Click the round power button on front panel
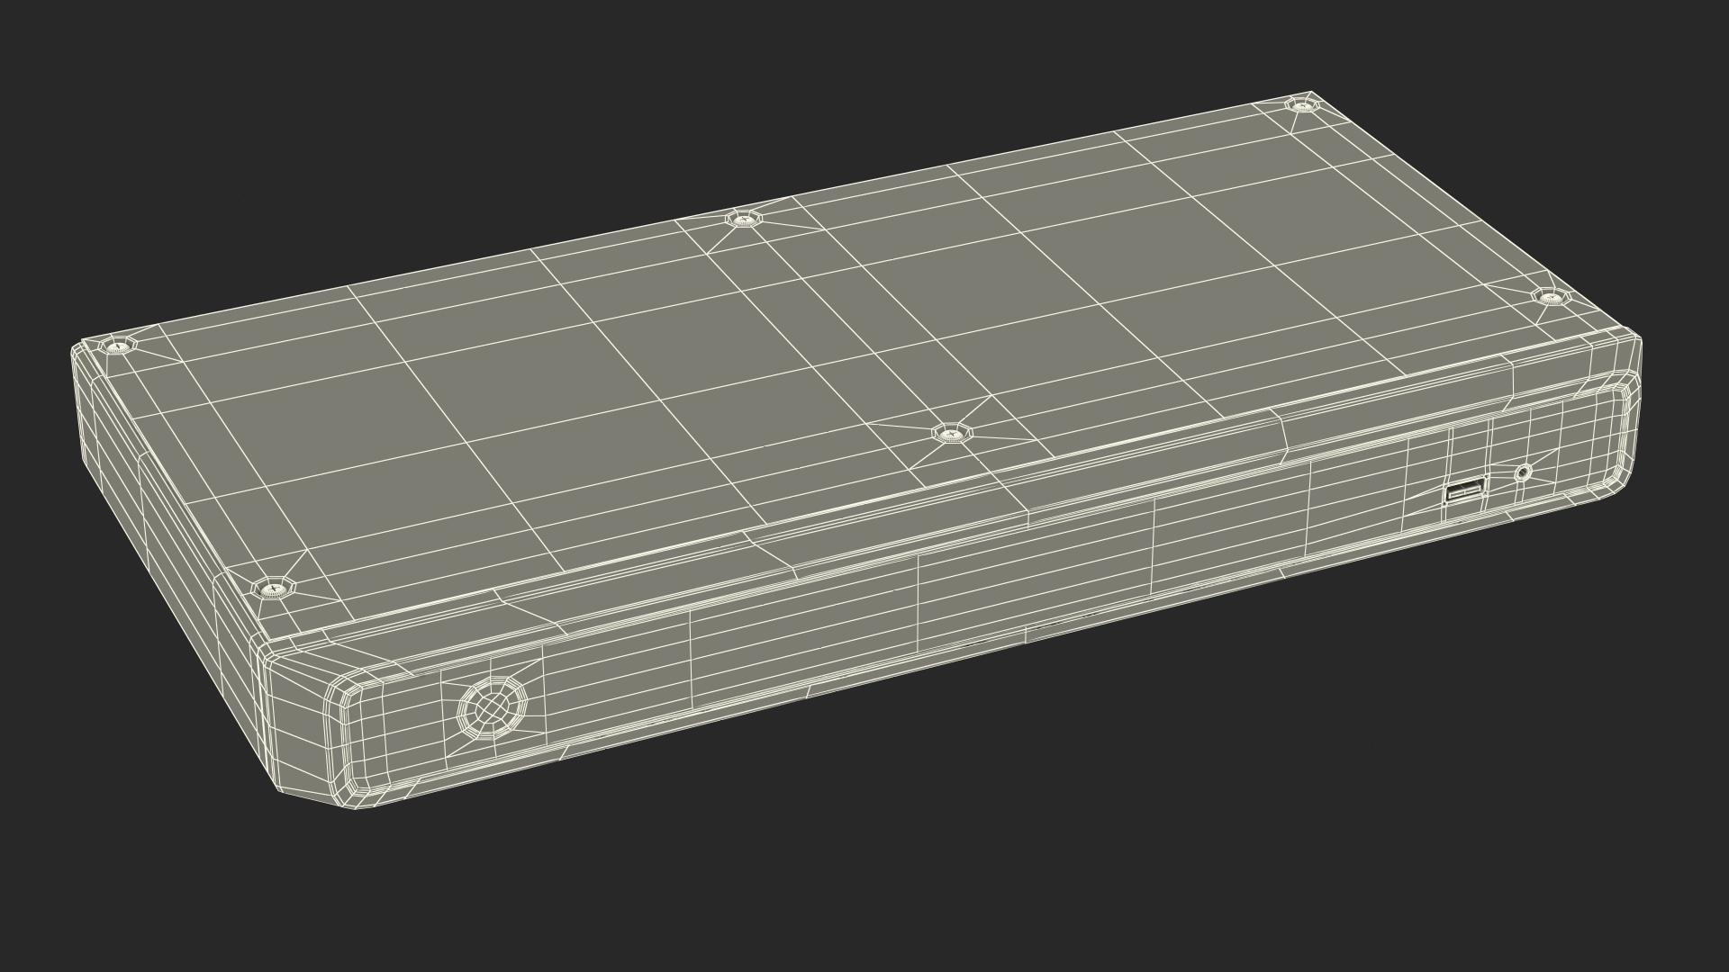 click(492, 708)
